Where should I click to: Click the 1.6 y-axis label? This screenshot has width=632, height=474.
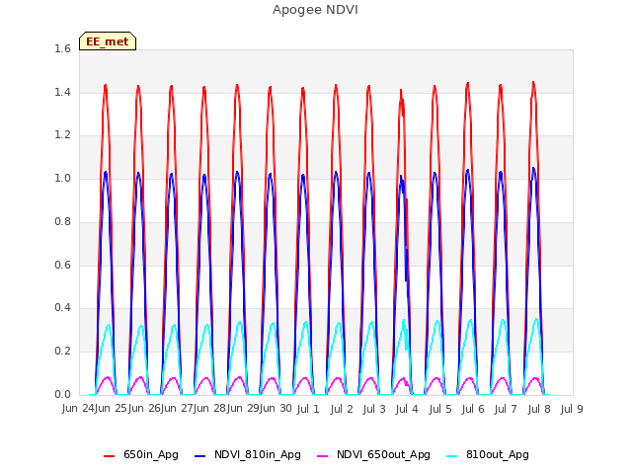(x=62, y=49)
